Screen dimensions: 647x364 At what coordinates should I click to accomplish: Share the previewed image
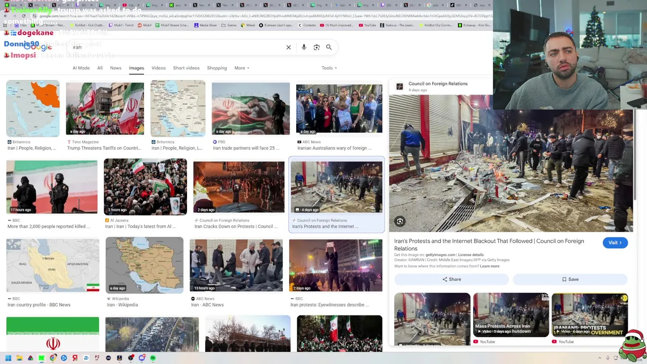451,279
